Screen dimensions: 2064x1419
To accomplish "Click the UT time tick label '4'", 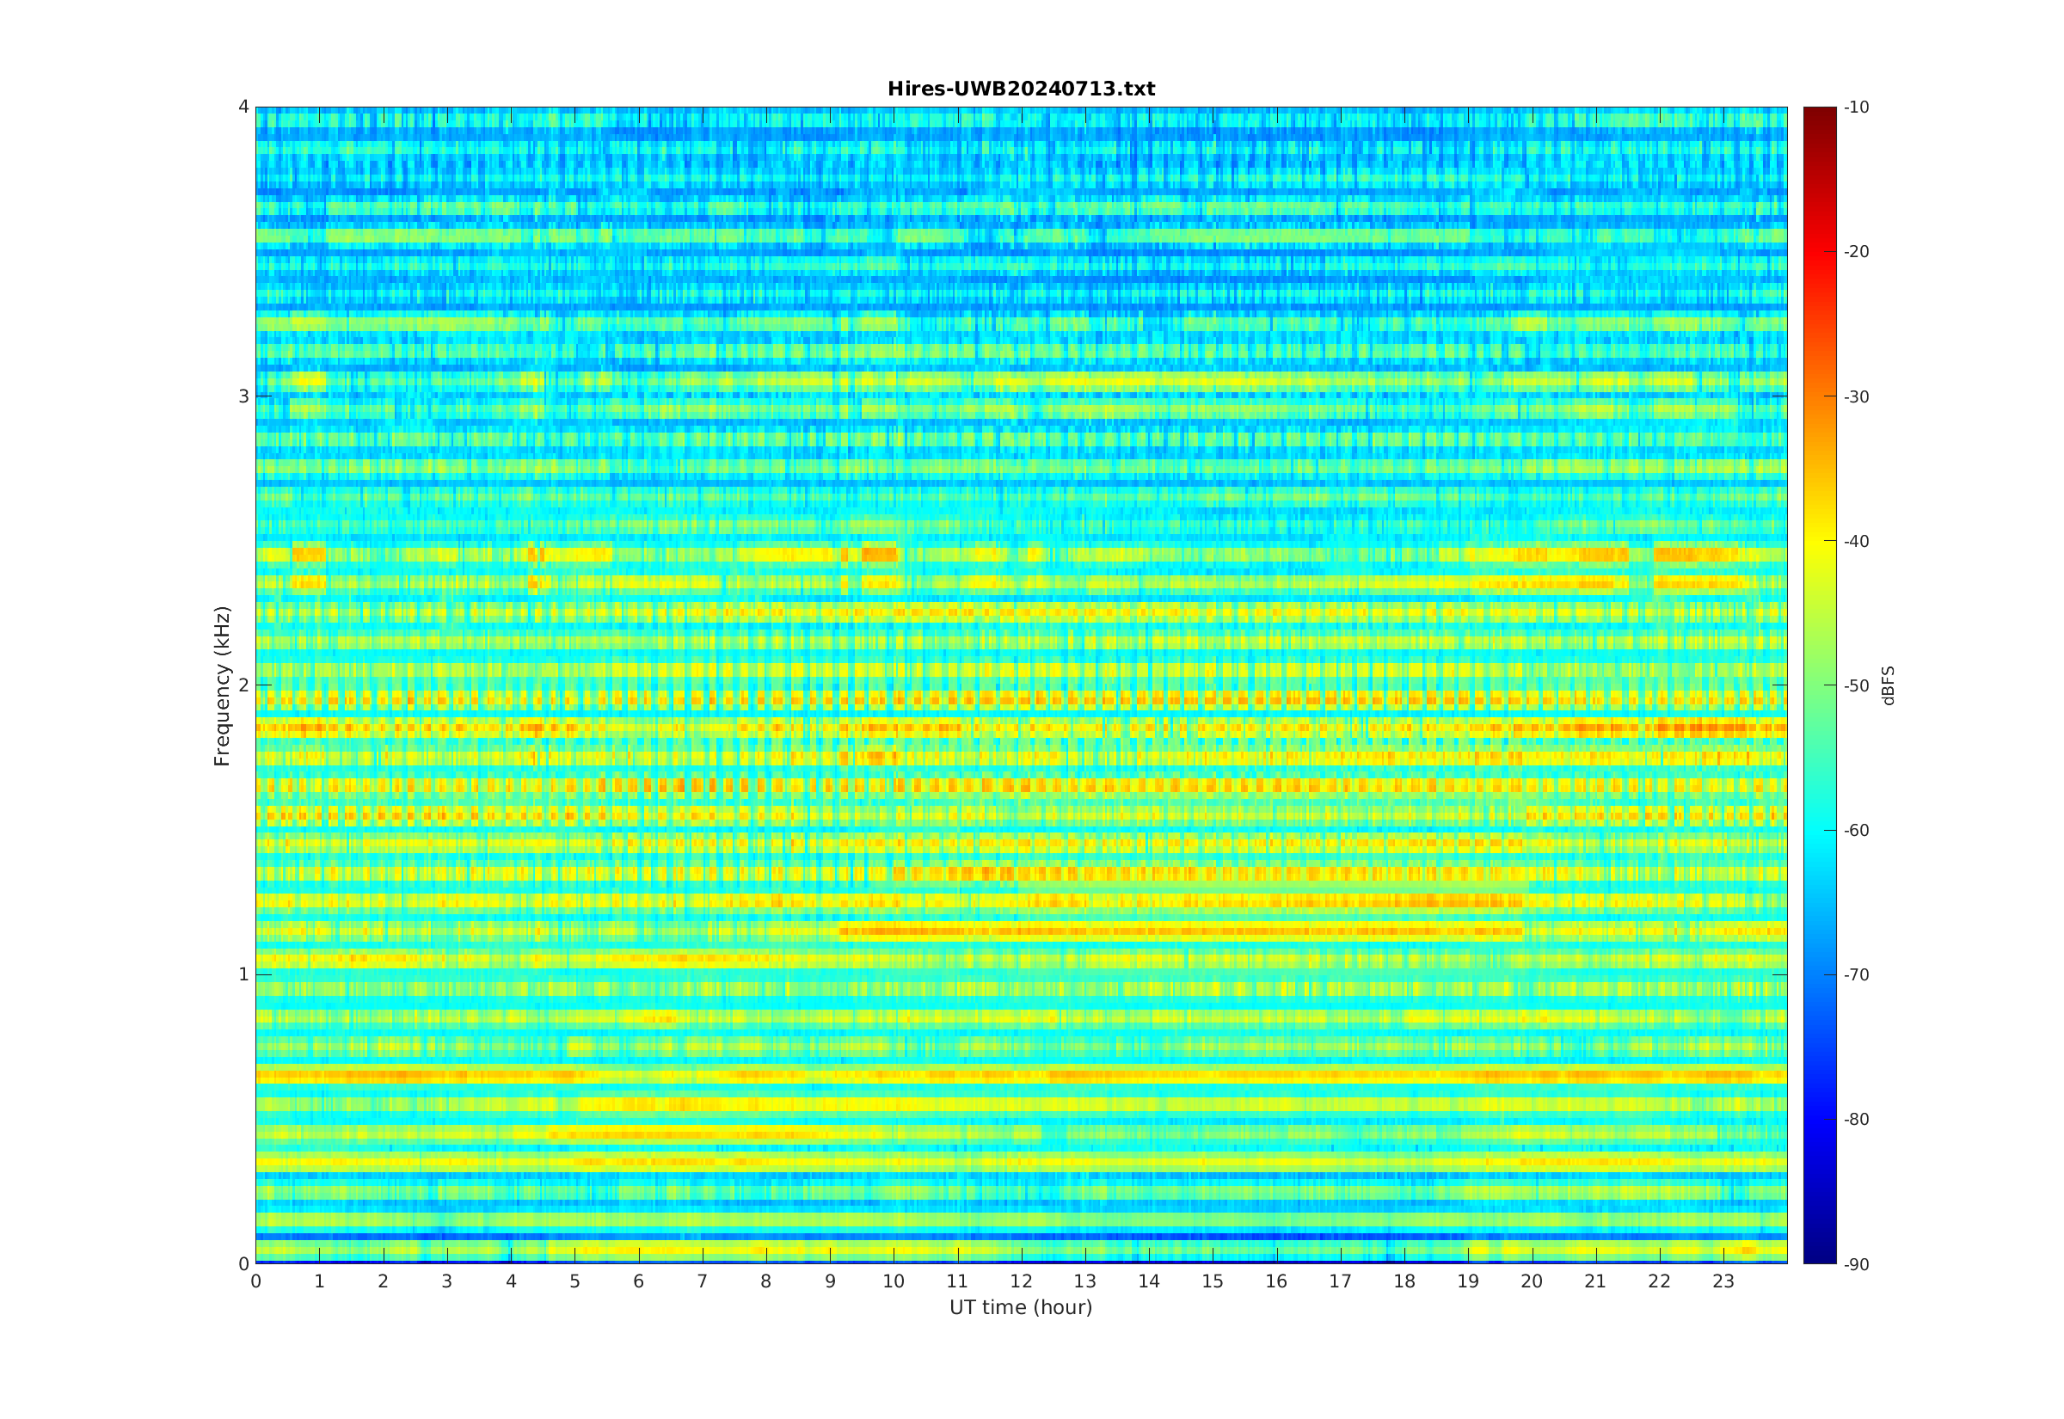I will (x=511, y=1281).
